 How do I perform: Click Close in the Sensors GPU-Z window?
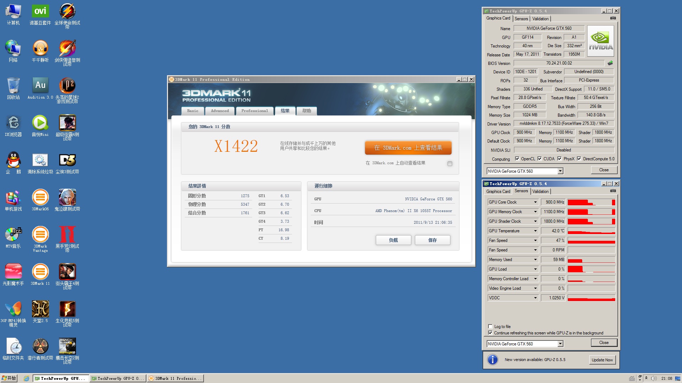604,343
